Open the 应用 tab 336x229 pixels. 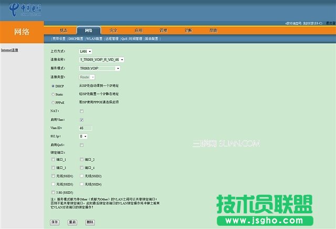pyautogui.click(x=138, y=30)
